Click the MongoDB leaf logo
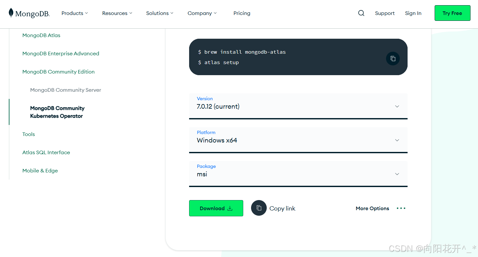 coord(11,13)
